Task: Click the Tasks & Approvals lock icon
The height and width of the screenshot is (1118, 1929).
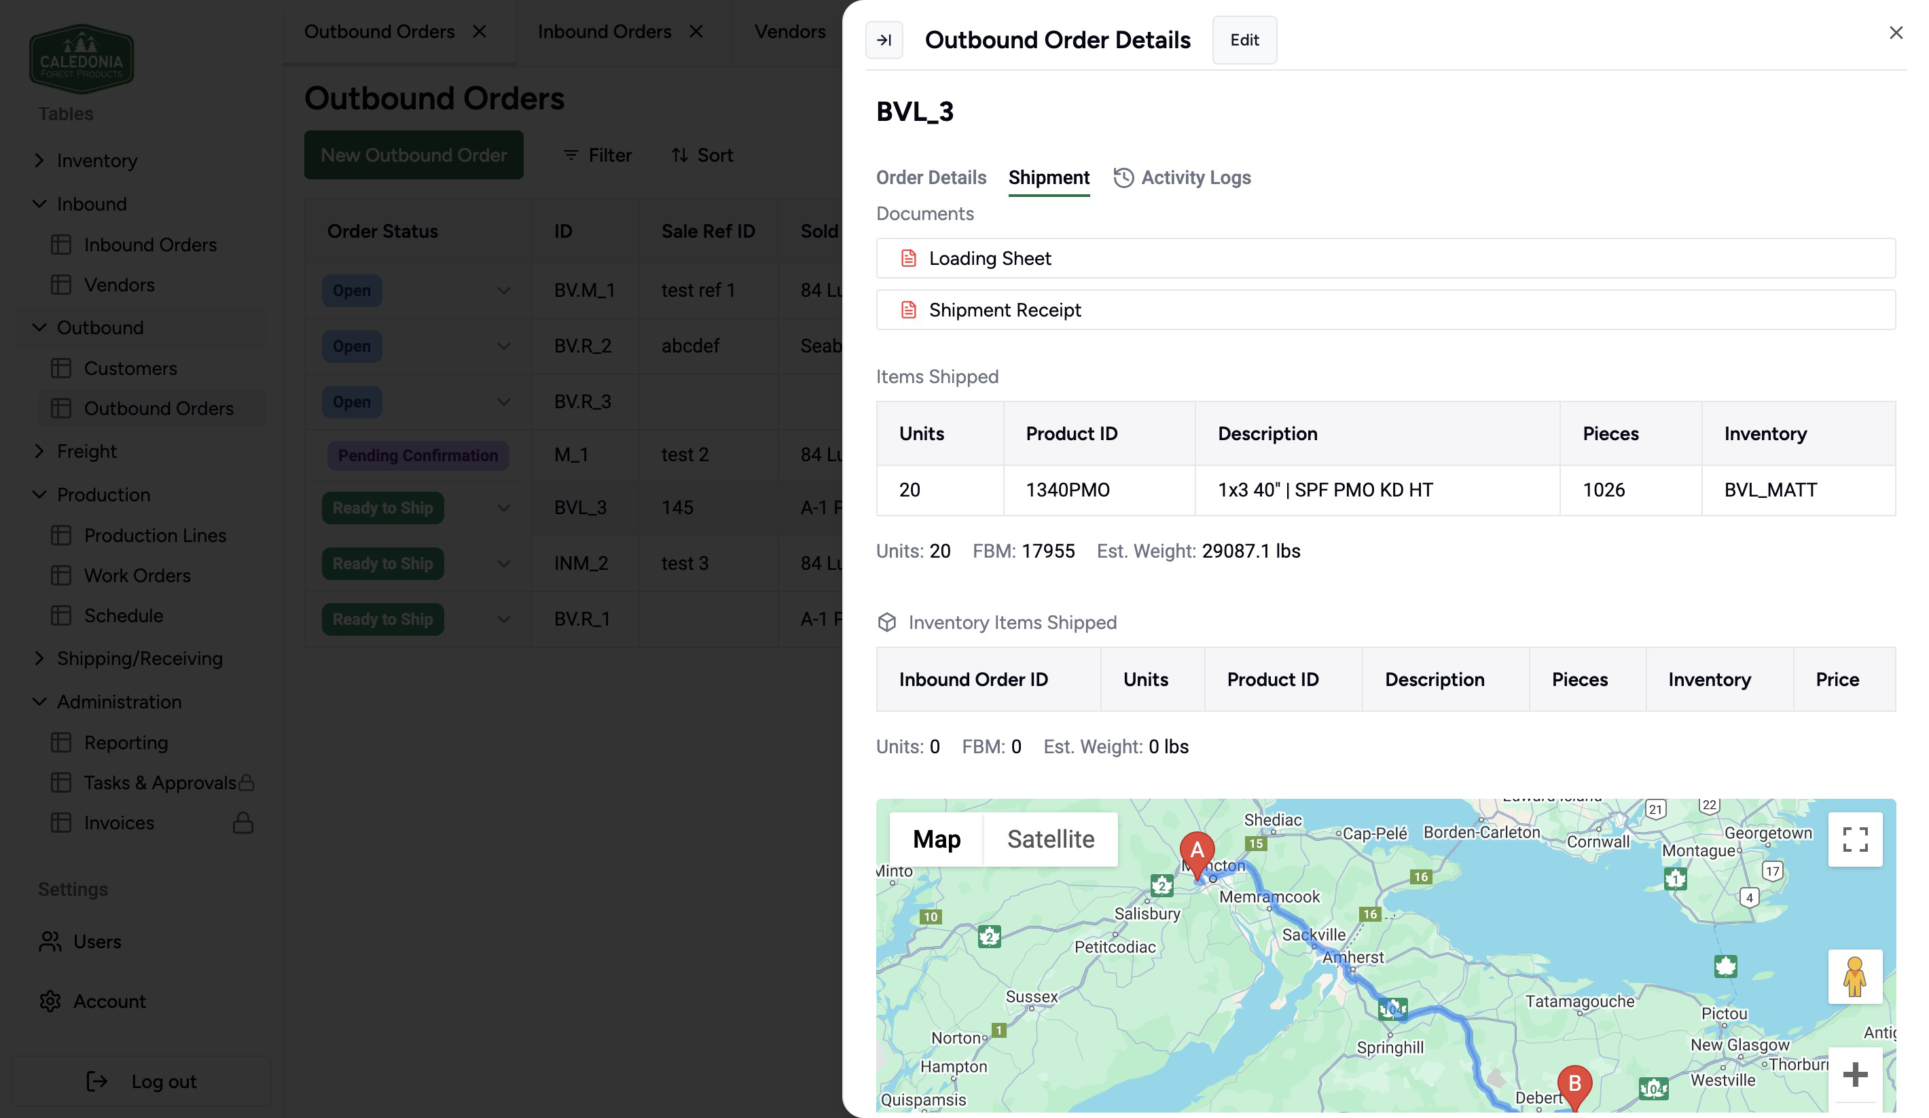Action: click(x=246, y=782)
